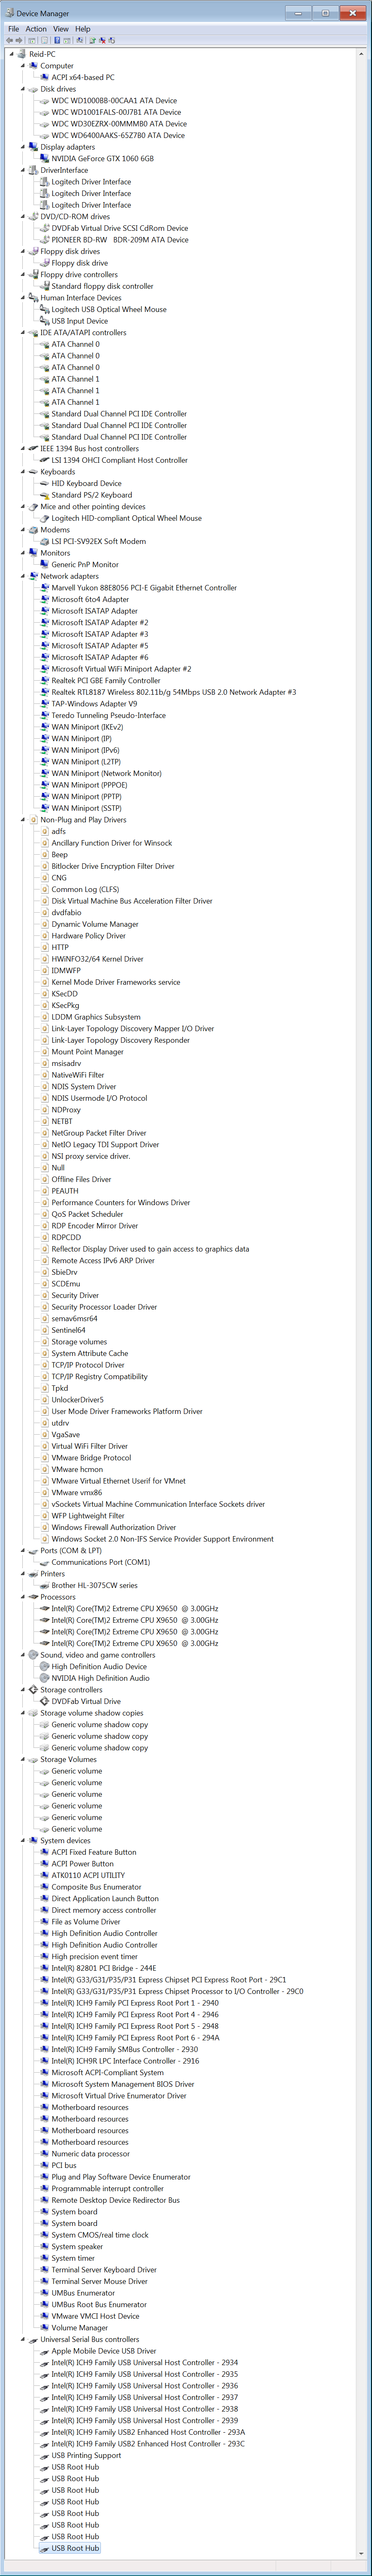Click the Device Manager title bar icon
The width and height of the screenshot is (372, 2576).
(10, 13)
